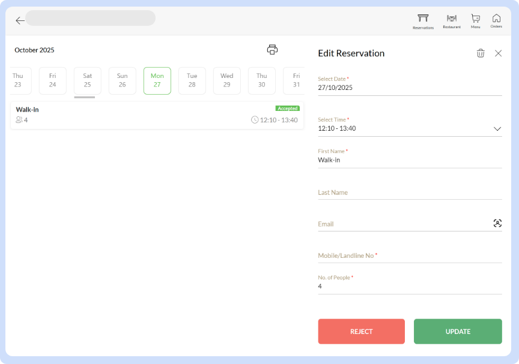Click the Last Name input field
This screenshot has width=519, height=364.
(x=409, y=192)
